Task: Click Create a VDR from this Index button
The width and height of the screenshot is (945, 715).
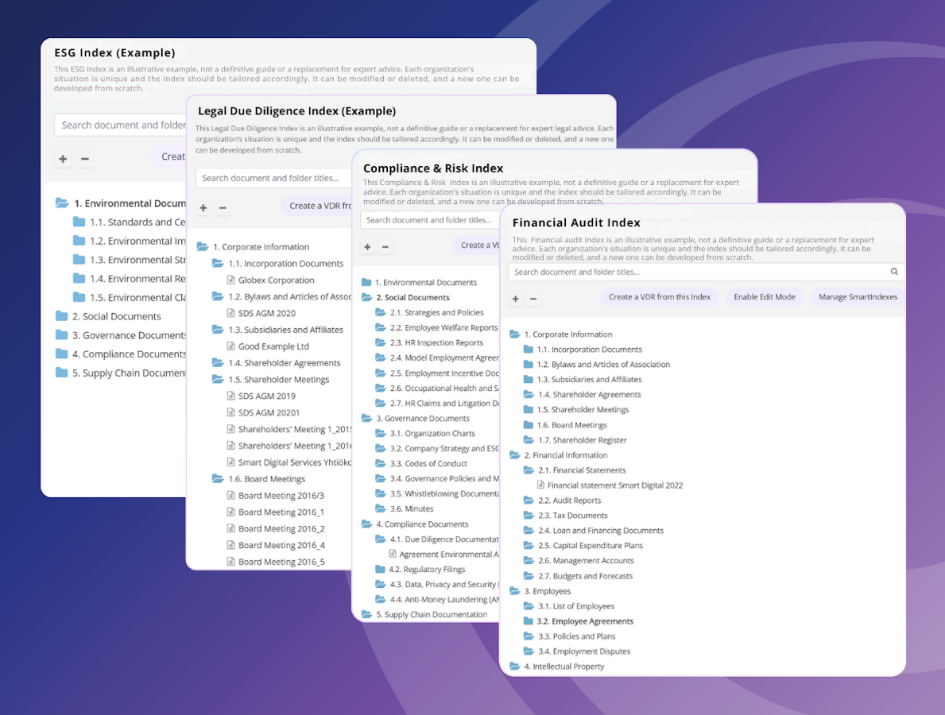Action: 659,297
